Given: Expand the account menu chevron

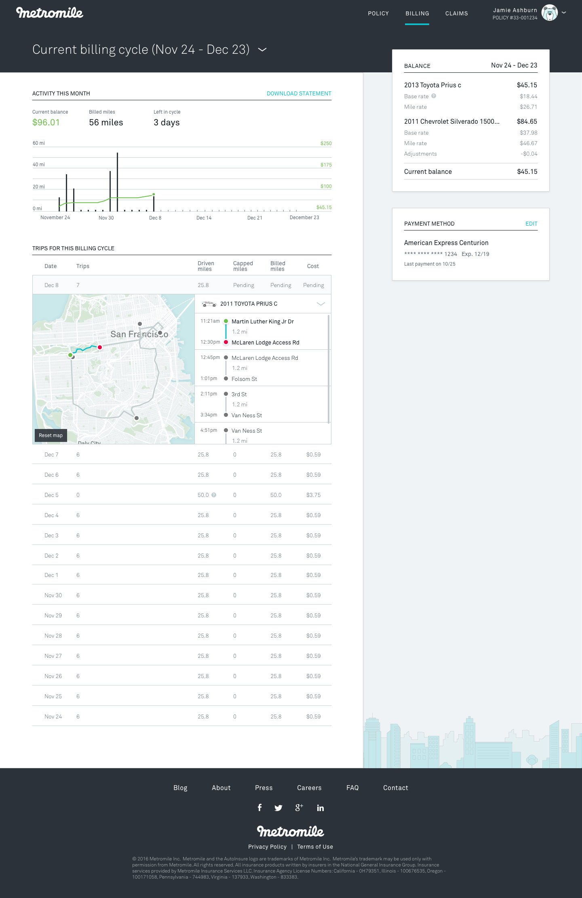Looking at the screenshot, I should tap(564, 13).
